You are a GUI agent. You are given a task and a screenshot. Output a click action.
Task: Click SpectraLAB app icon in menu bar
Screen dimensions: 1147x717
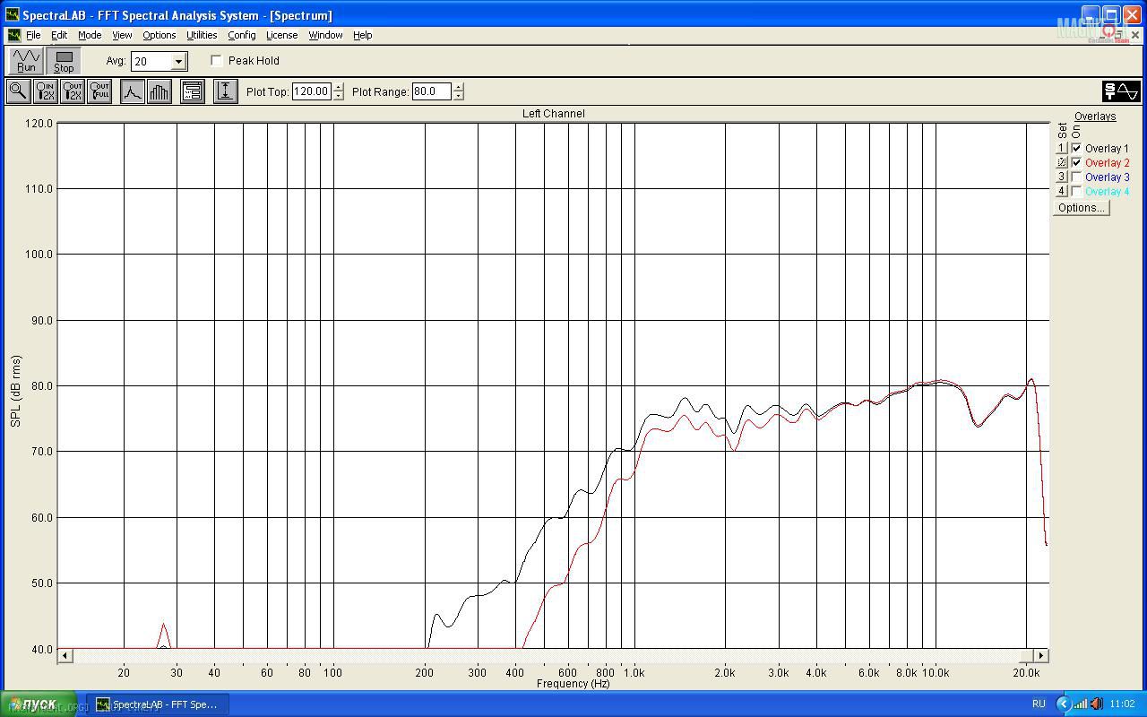pyautogui.click(x=14, y=35)
